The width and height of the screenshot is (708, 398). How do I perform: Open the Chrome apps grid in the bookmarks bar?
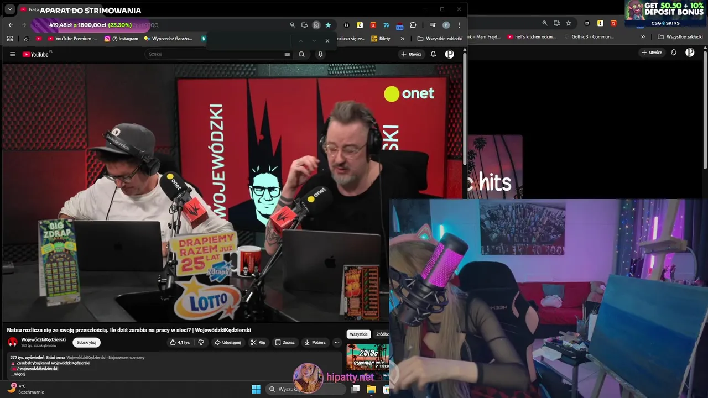pyautogui.click(x=10, y=39)
